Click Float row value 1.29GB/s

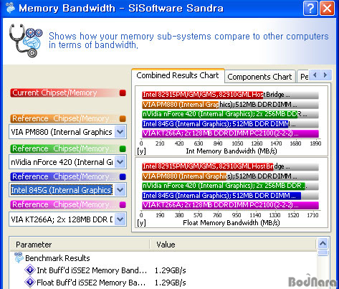coord(170,283)
